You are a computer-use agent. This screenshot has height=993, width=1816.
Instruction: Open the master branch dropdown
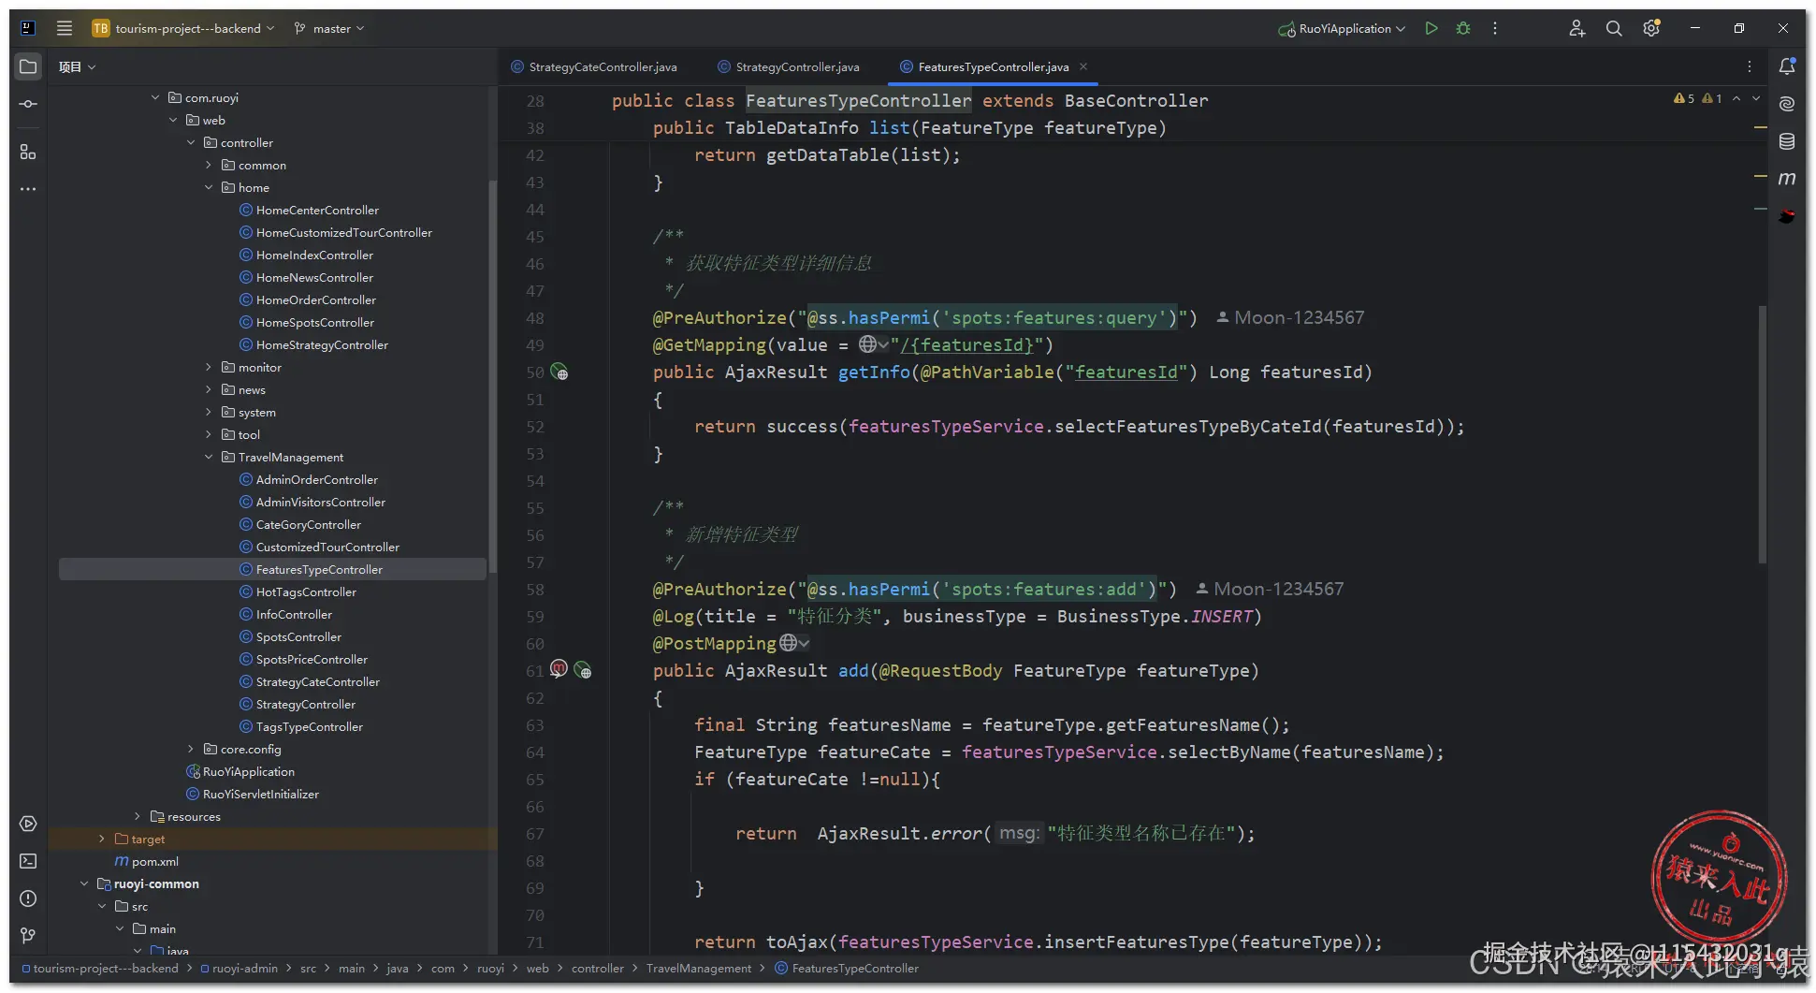click(x=329, y=28)
